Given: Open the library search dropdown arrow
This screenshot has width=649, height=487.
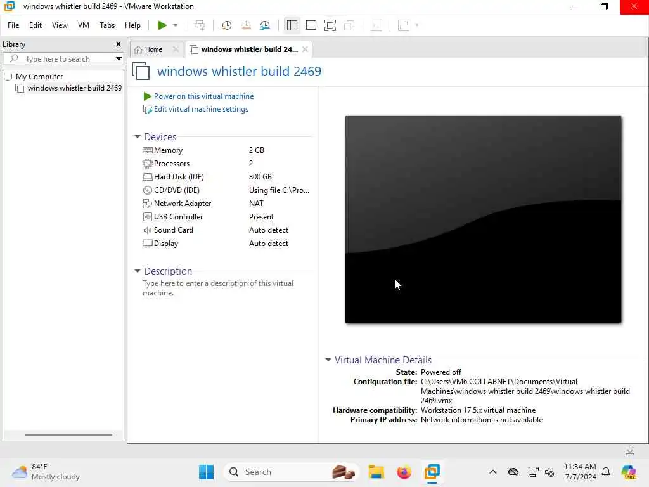Looking at the screenshot, I should 119,59.
